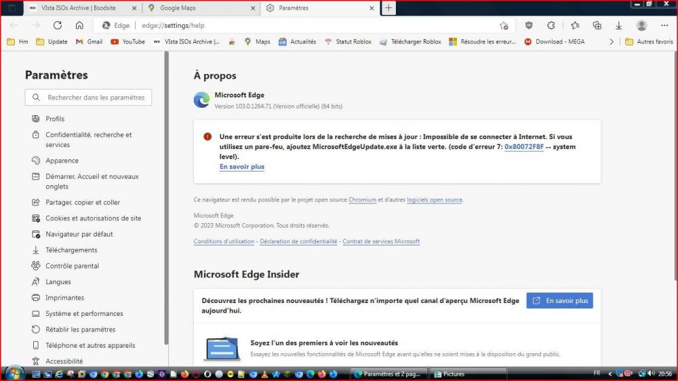Open the Statut Roblox bookmark

pos(348,41)
